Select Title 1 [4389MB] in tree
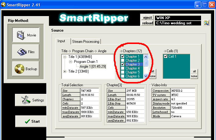216x140 pixels. (80, 57)
